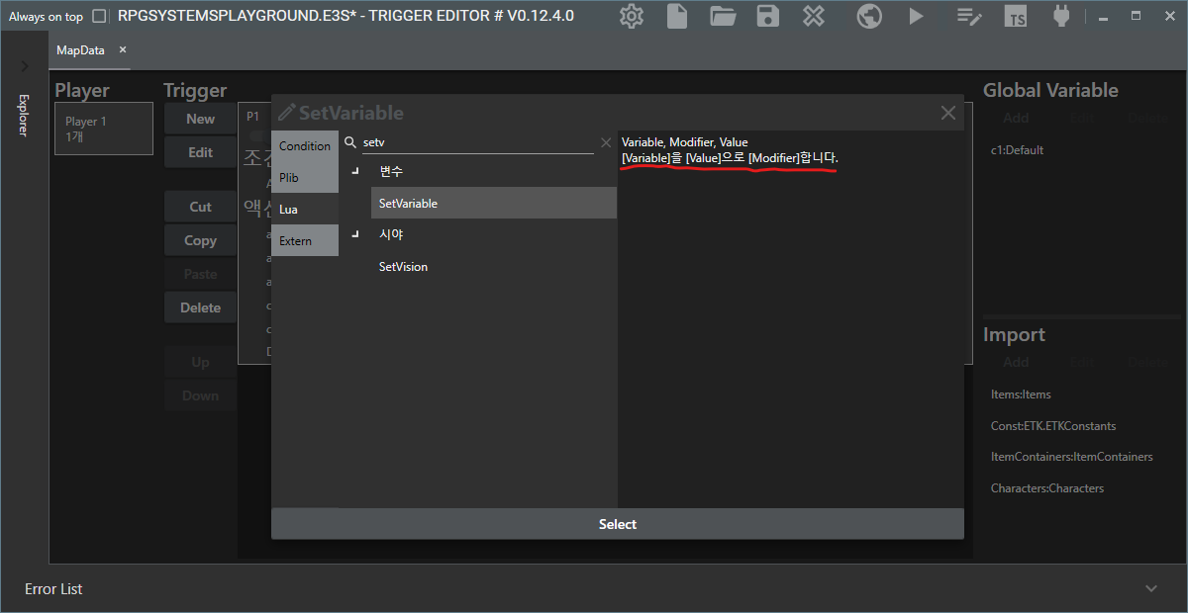
Task: Click the Edit trigger button
Action: (201, 152)
